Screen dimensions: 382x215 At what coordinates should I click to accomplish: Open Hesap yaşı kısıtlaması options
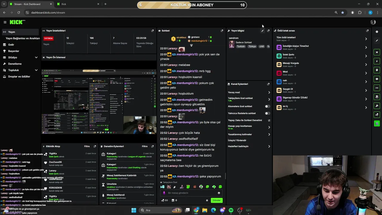pos(249,127)
